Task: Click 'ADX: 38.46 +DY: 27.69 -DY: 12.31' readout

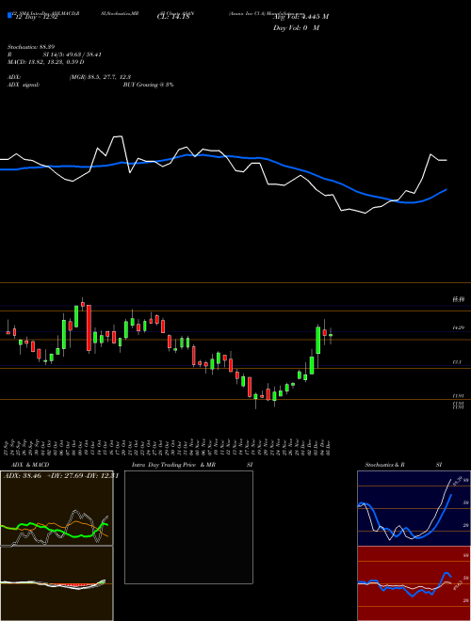Action: tap(61, 476)
